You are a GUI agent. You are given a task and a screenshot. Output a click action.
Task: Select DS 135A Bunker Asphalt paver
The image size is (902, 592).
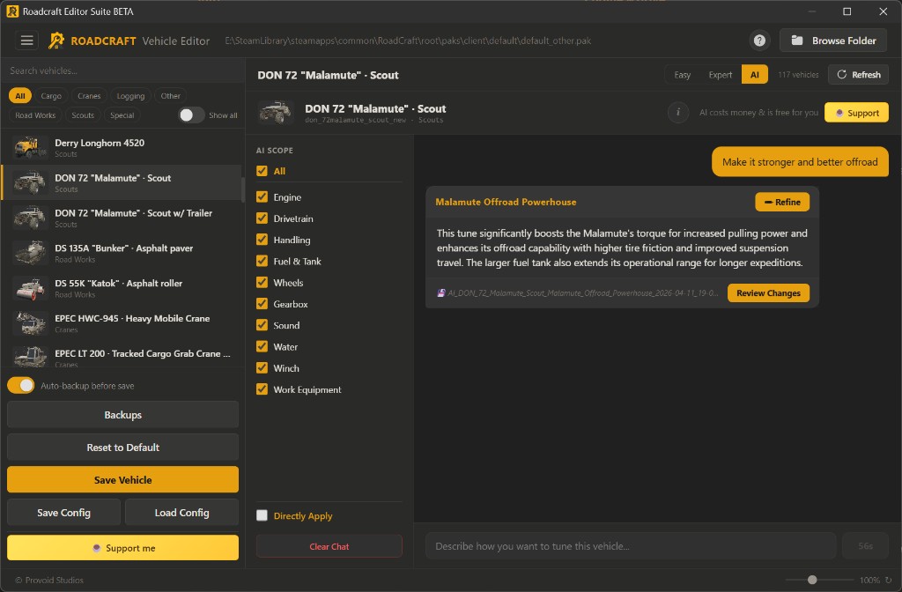point(122,253)
